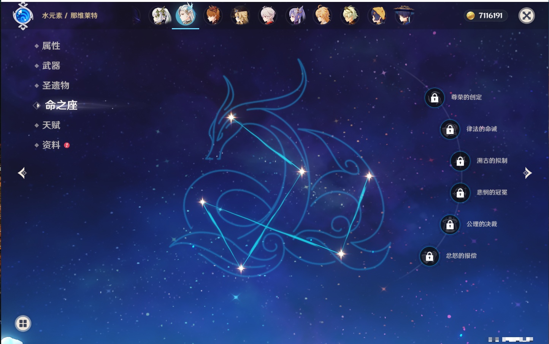The image size is (549, 344).
Task: Click the Hydro element emblem in the top-left corner
Action: coord(23,16)
